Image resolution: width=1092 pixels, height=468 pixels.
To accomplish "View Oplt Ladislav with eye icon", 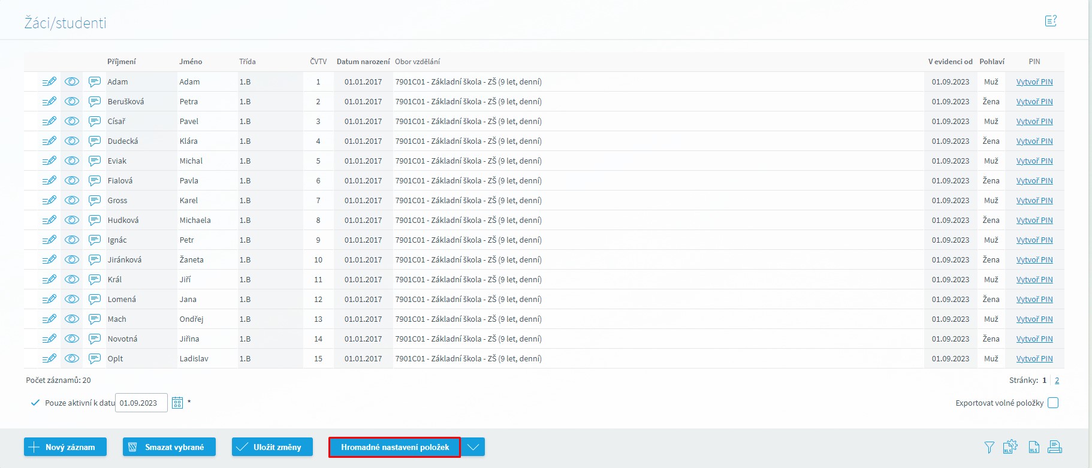I will [x=72, y=358].
